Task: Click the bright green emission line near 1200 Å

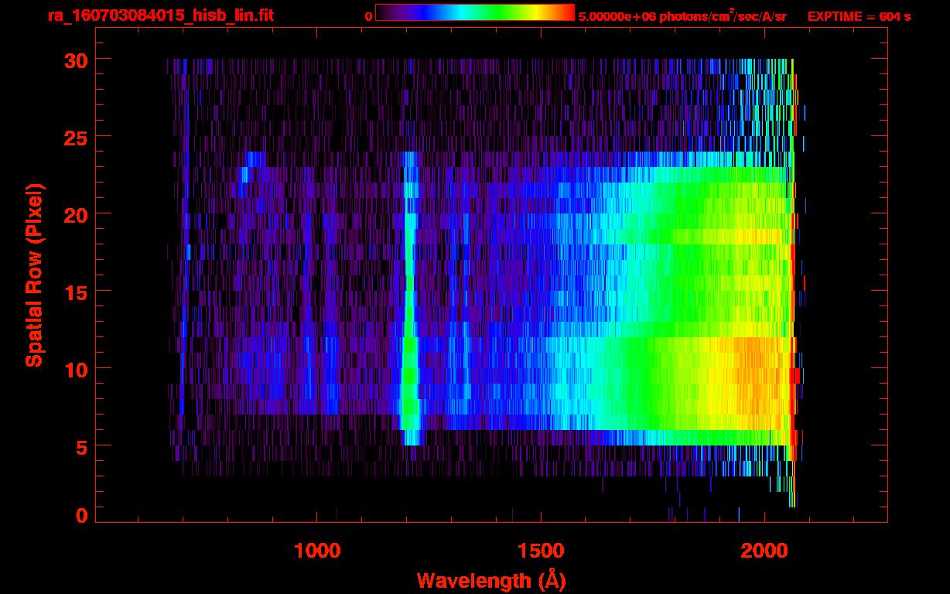Action: pos(410,371)
